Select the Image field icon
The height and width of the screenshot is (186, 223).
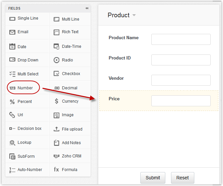pyautogui.click(x=57, y=115)
